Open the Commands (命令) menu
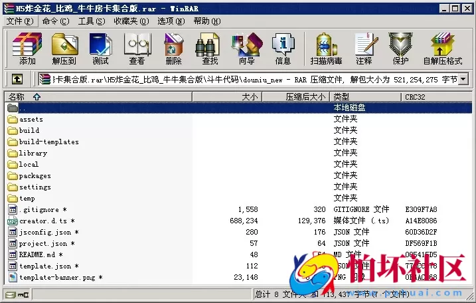This screenshot has width=476, height=303. tap(56, 21)
